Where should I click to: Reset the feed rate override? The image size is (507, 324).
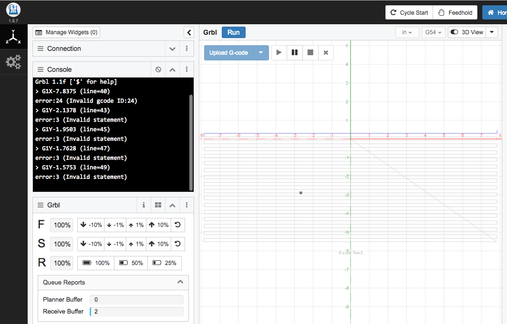point(177,225)
